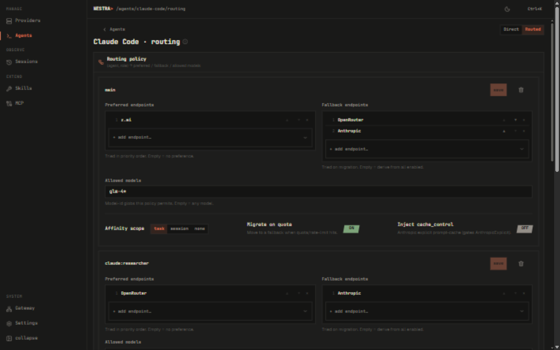This screenshot has height=350, width=560.
Task: Click the claude:researcher policy name
Action: click(x=127, y=264)
